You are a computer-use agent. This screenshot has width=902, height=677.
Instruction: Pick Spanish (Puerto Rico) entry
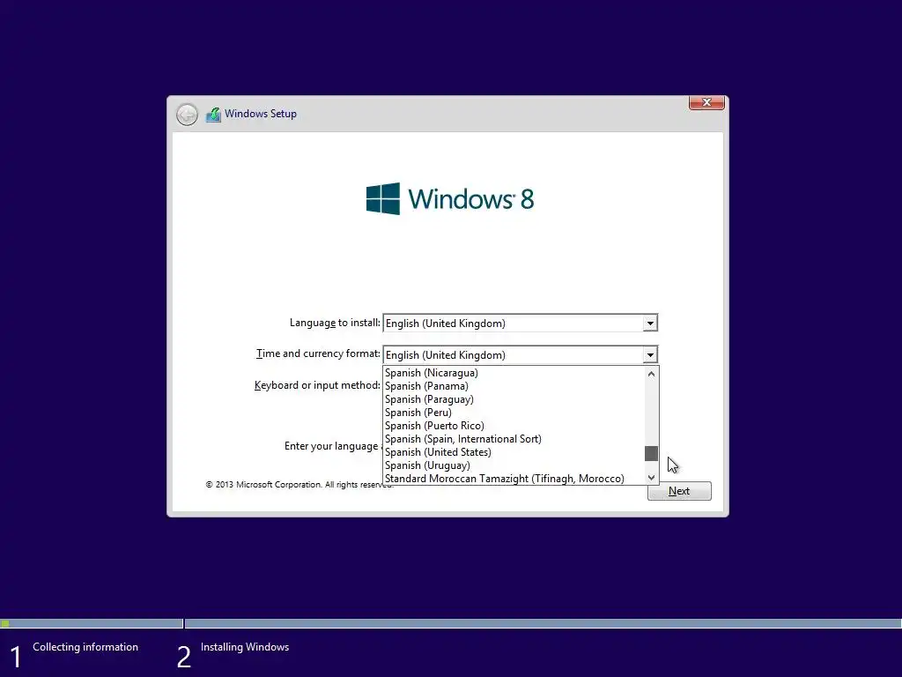pos(514,426)
